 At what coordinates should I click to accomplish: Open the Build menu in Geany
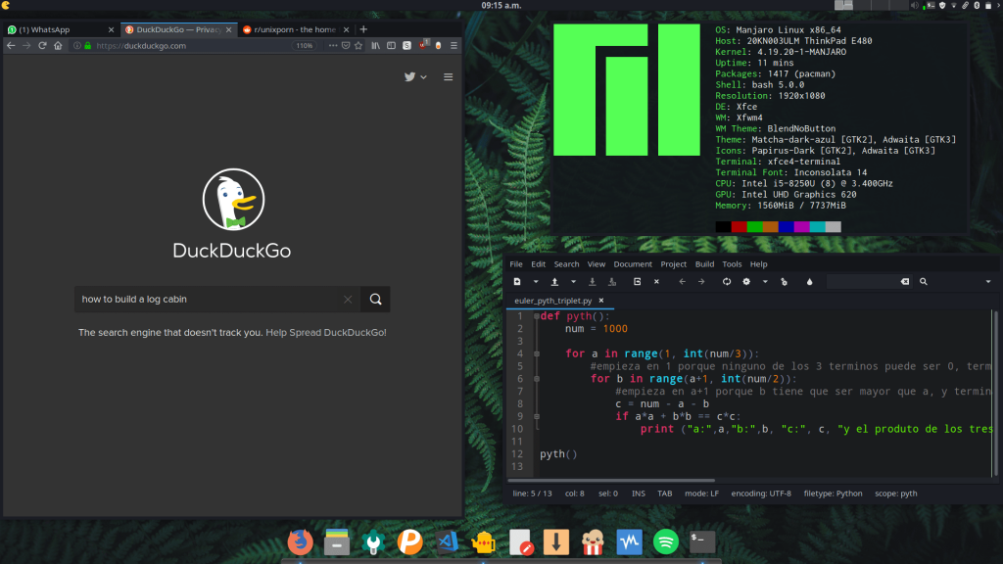click(704, 264)
